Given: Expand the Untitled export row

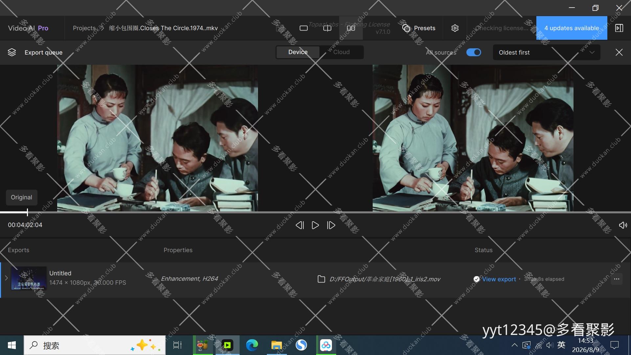Looking at the screenshot, I should pos(6,278).
